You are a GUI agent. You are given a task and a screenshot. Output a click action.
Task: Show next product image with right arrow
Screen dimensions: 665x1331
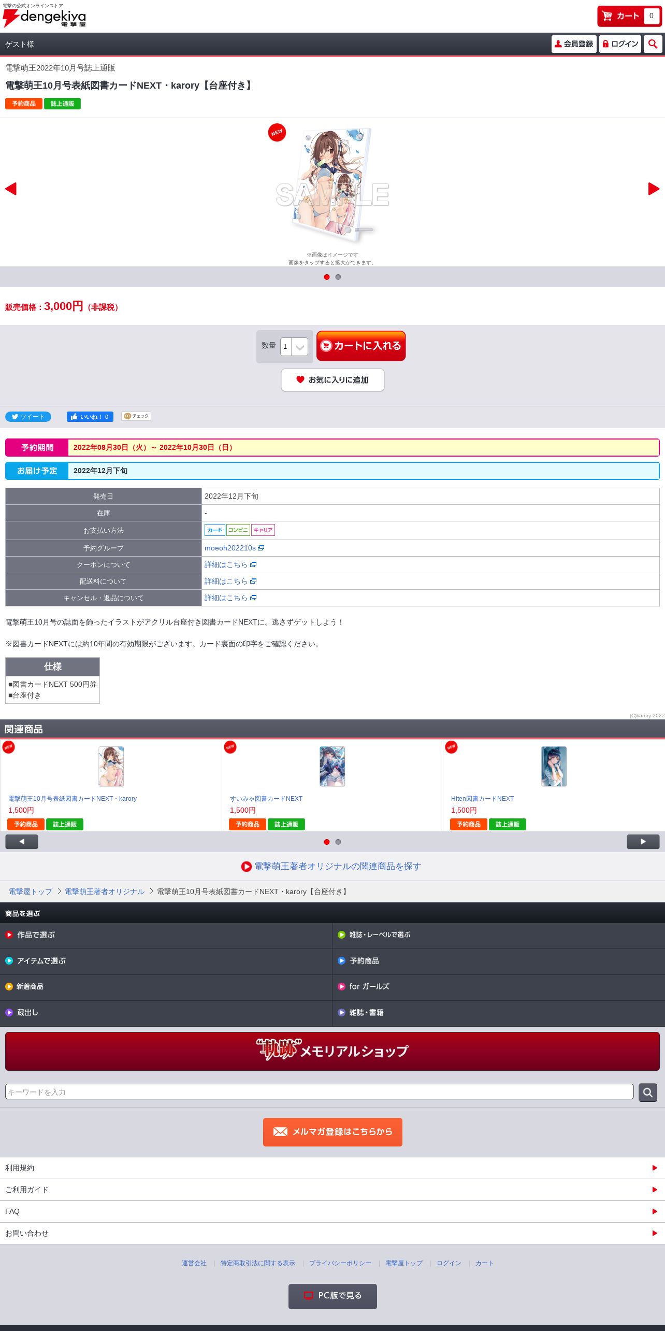pos(654,189)
